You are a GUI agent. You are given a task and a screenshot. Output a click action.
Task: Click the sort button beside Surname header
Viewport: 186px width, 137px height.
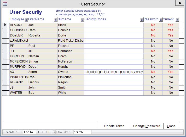click(82, 20)
